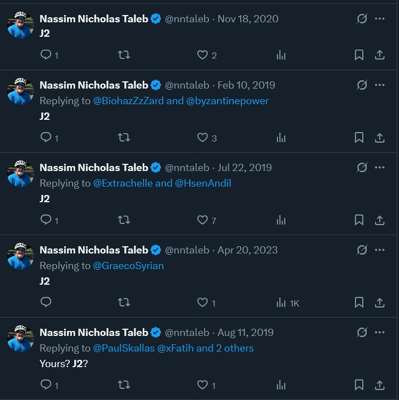This screenshot has width=399, height=400.
Task: Share the Nov 18, 2020 tweet
Action: [x=379, y=55]
